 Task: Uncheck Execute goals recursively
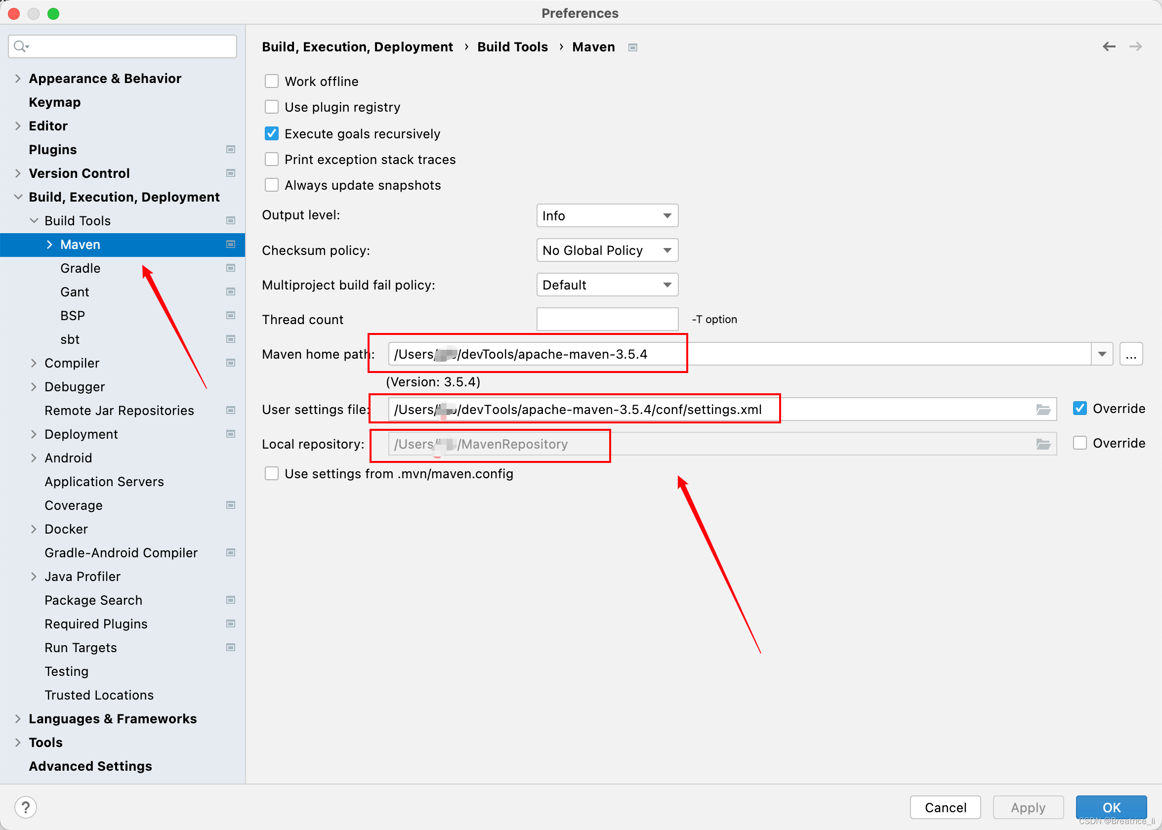271,134
